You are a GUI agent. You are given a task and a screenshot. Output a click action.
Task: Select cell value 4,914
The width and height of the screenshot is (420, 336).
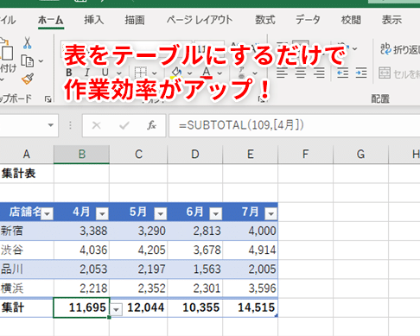click(x=251, y=250)
